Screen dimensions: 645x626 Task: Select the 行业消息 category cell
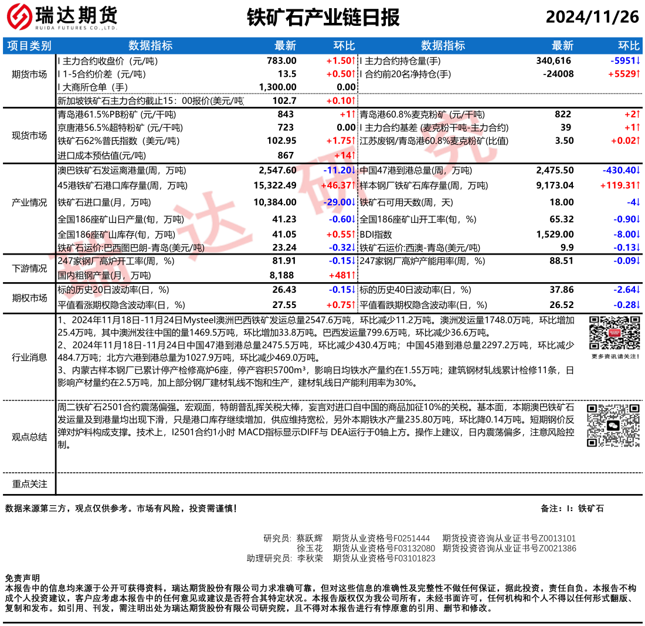[29, 357]
